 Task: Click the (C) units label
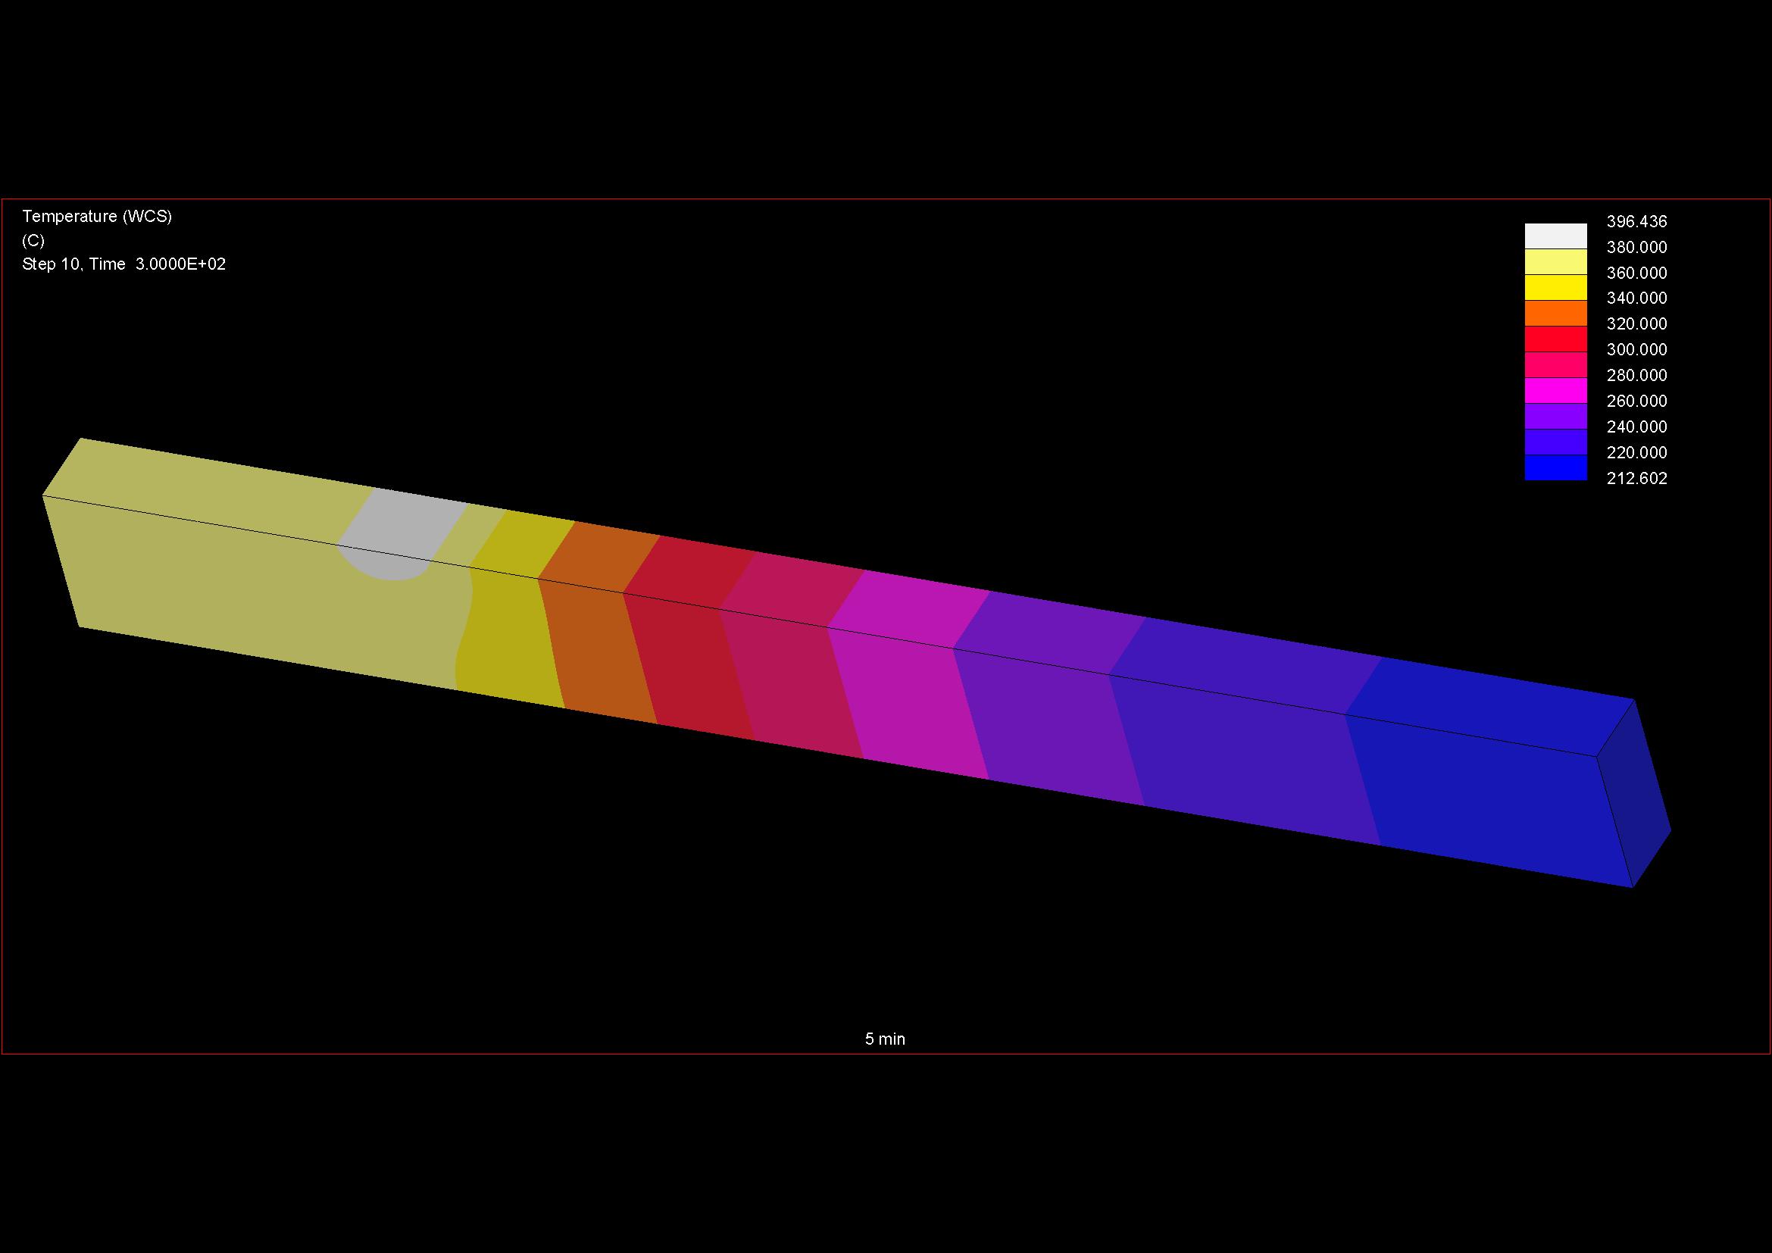33,241
